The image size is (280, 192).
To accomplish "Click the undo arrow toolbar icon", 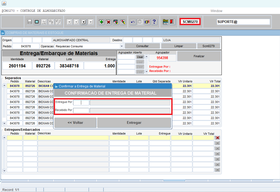I will point(132,22).
